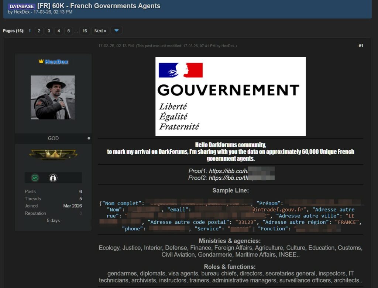Go to page 2 of the thread

coord(39,31)
